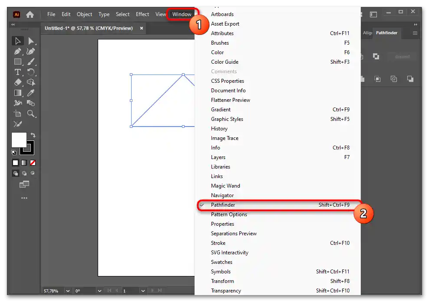Select the Direct Selection tool
Image resolution: width=429 pixels, height=302 pixels.
[x=31, y=41]
